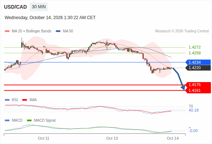212x144 pixels.
Task: Click the blue 1.4234 pivot price tag
Action: coord(198,62)
